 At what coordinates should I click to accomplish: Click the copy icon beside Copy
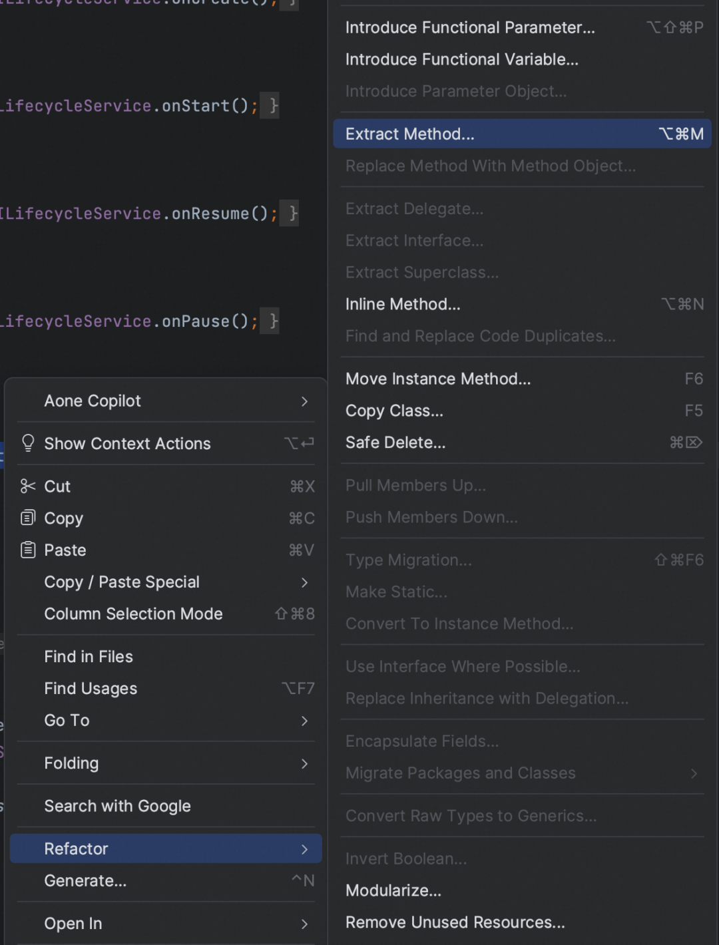28,518
